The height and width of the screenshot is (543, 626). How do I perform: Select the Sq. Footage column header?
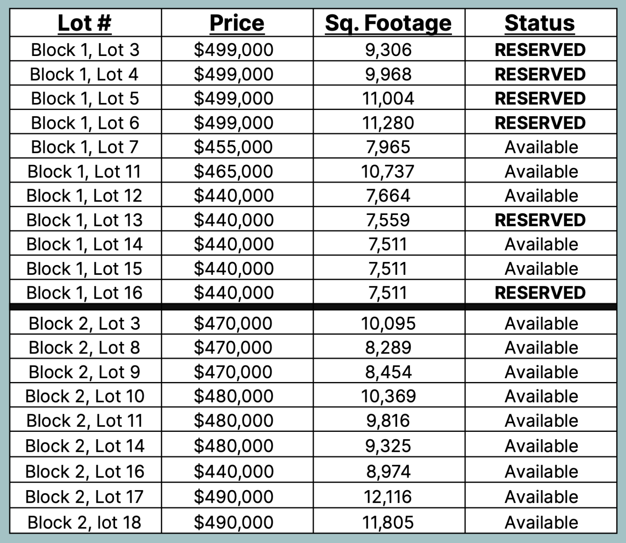coord(388,23)
